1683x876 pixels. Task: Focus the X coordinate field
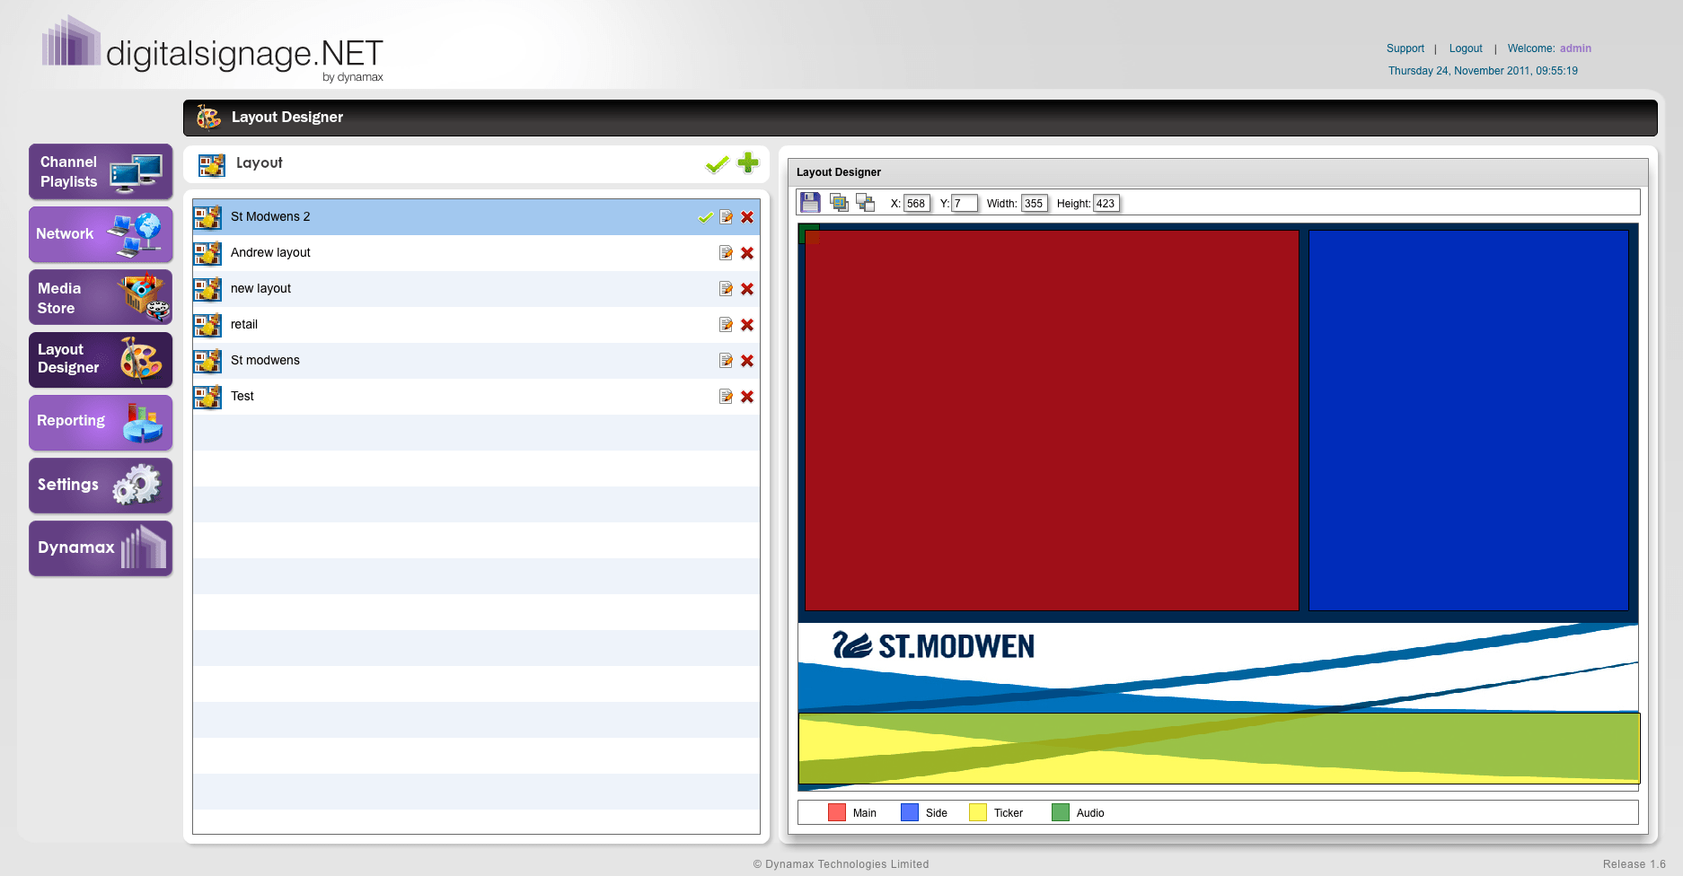pyautogui.click(x=917, y=204)
